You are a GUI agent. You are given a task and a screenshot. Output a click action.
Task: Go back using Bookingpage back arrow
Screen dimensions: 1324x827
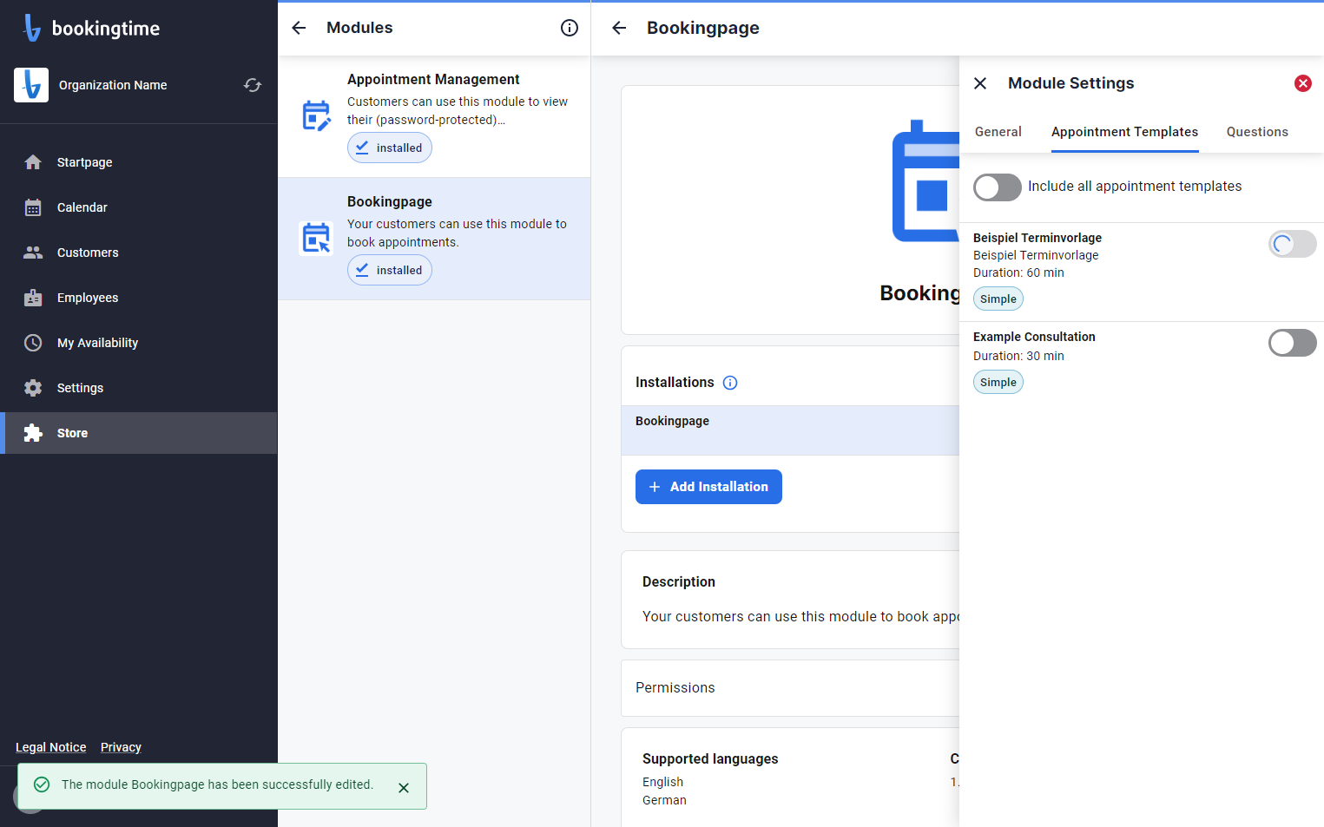[x=619, y=28]
